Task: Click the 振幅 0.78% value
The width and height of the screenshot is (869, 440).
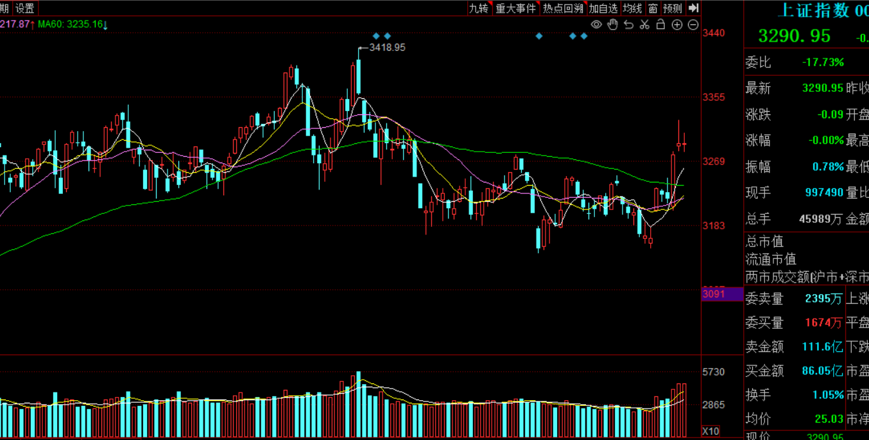Action: click(829, 166)
